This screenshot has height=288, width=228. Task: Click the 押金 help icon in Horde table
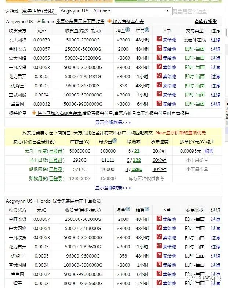click(128, 209)
